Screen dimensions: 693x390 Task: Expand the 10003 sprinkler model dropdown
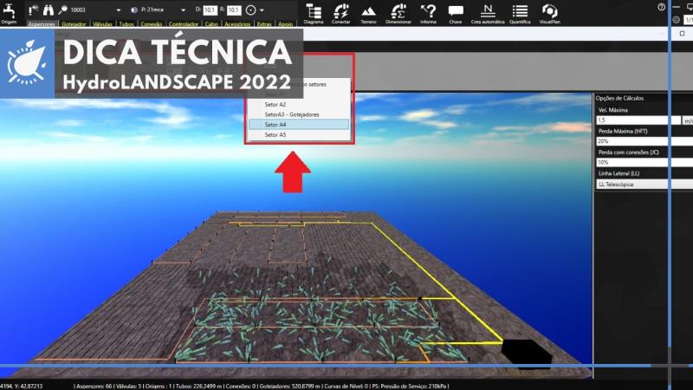coord(119,10)
